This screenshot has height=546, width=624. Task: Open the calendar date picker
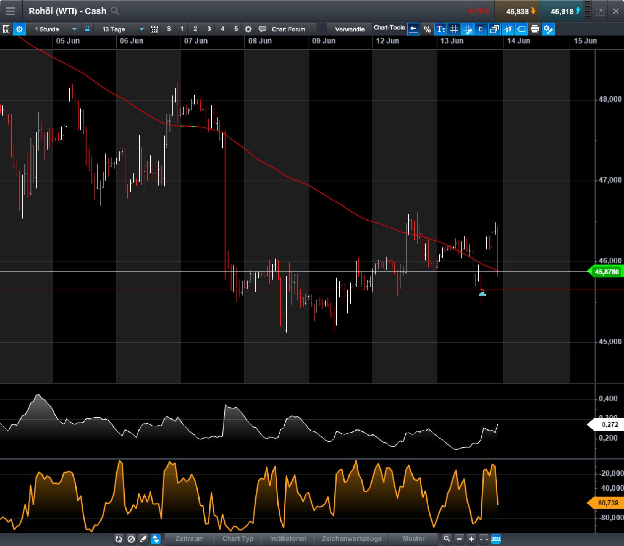pyautogui.click(x=154, y=29)
